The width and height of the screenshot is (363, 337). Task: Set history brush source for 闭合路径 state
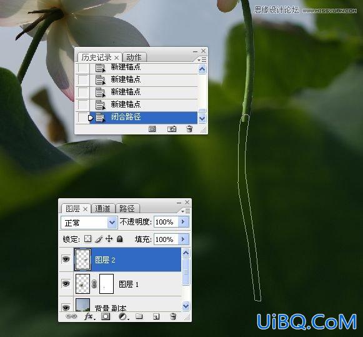[82, 118]
